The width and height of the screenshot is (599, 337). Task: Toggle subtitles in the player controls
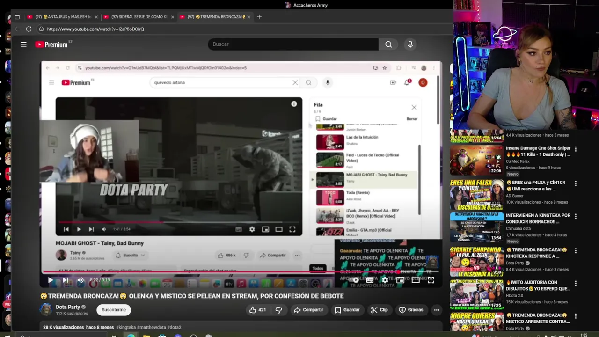click(x=370, y=280)
